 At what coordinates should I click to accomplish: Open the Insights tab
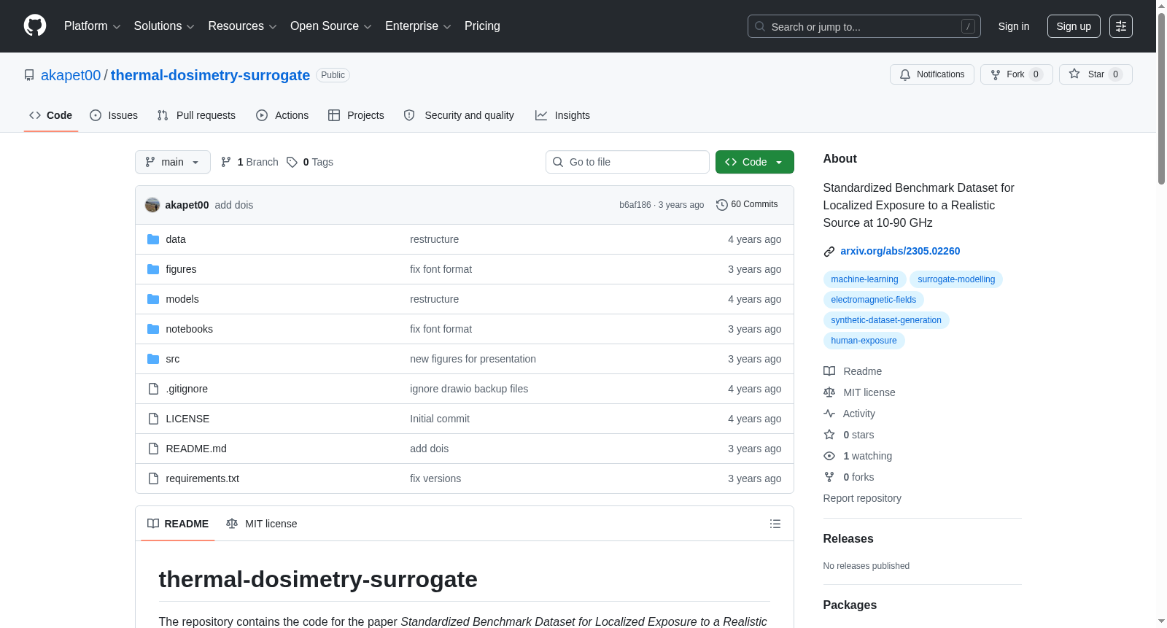562,115
